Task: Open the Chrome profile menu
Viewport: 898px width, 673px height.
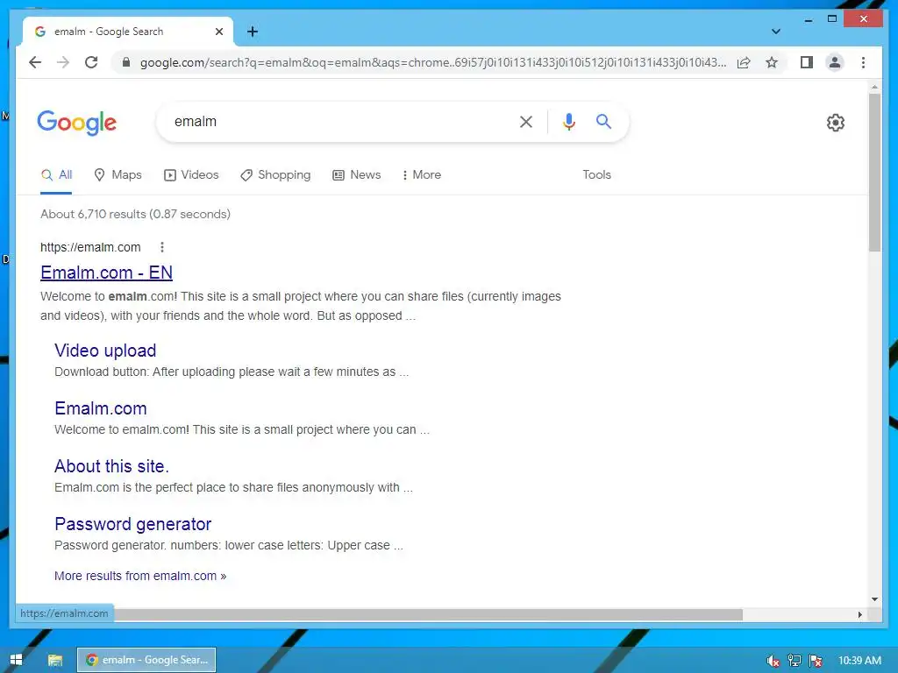Action: pyautogui.click(x=835, y=62)
